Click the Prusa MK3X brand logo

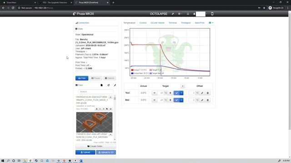coord(84,14)
